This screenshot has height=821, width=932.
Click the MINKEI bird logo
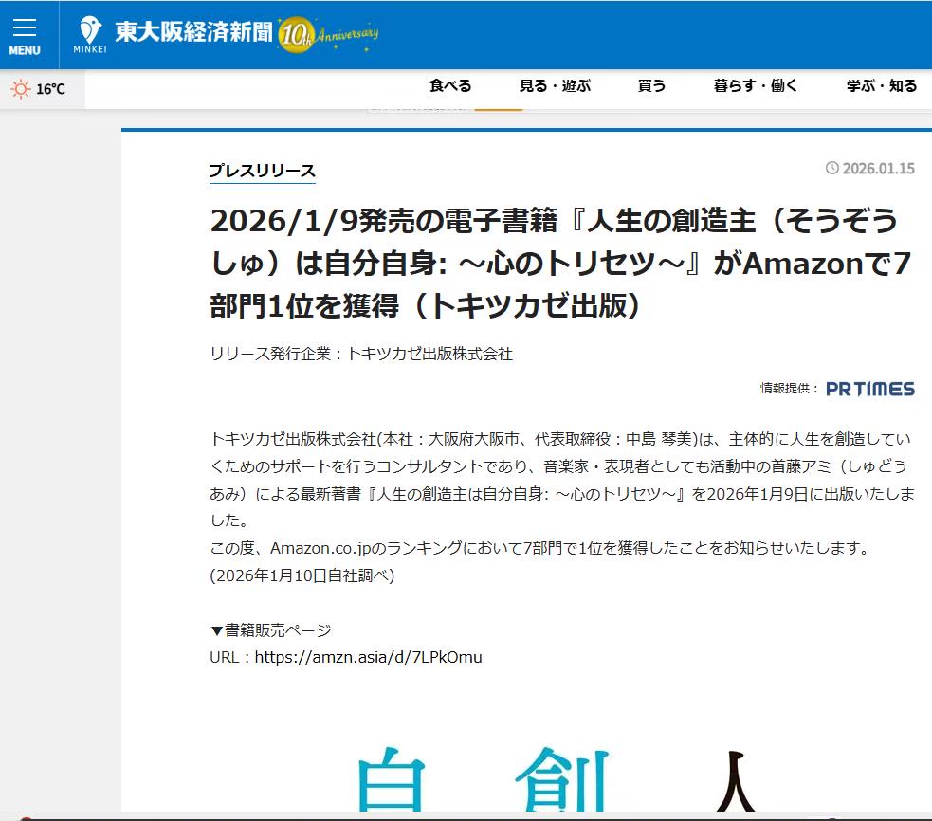[90, 34]
